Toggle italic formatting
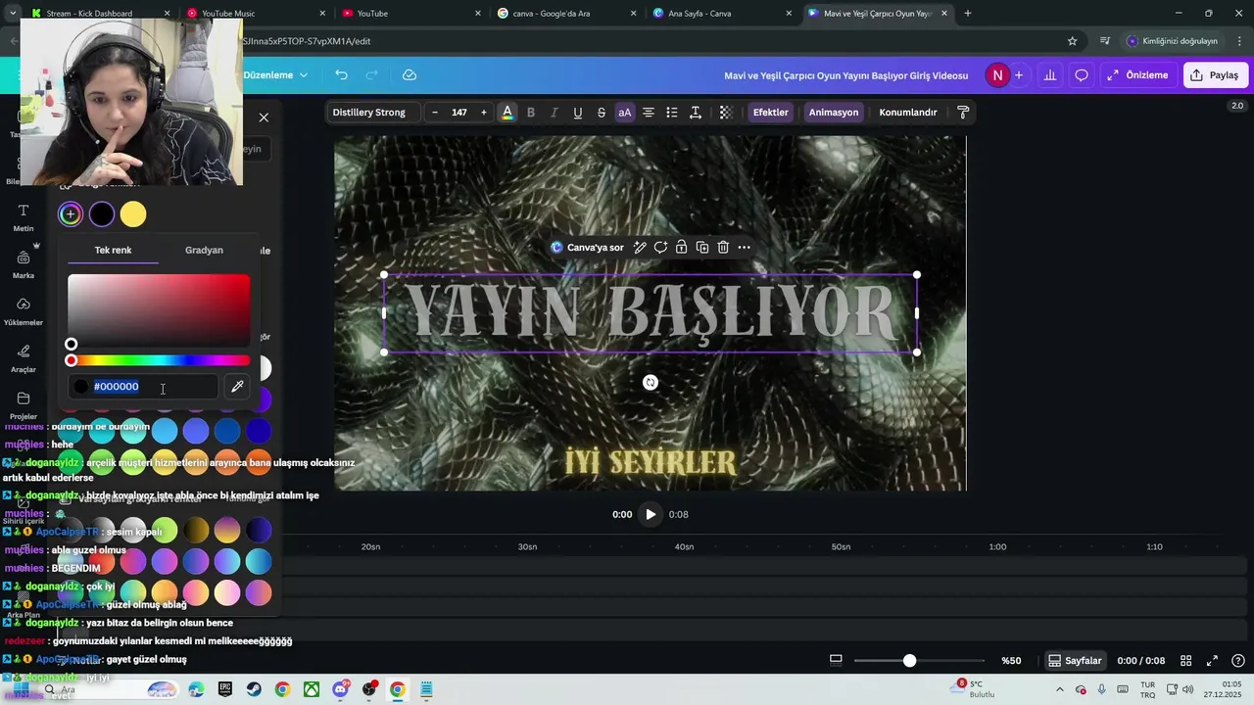This screenshot has width=1254, height=705. click(555, 113)
